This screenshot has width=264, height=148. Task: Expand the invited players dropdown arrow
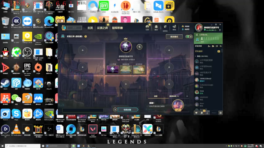(x=187, y=96)
